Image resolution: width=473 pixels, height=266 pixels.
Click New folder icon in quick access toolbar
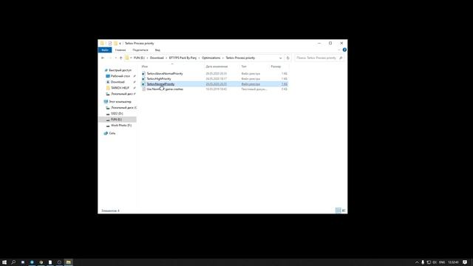point(115,44)
